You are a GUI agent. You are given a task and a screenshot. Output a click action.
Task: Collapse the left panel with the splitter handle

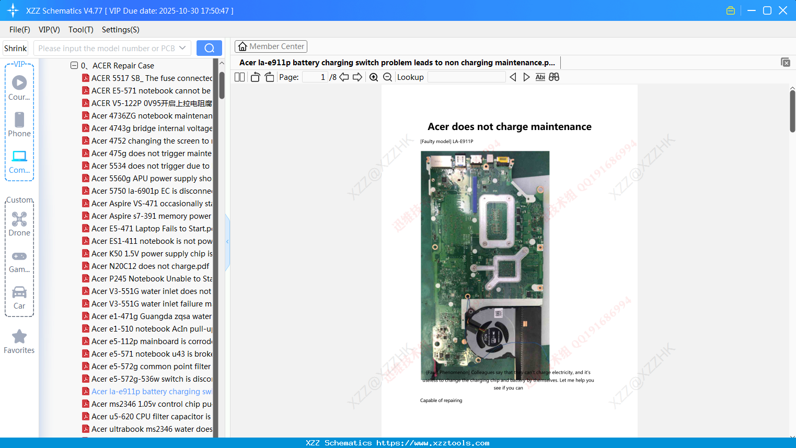click(227, 241)
